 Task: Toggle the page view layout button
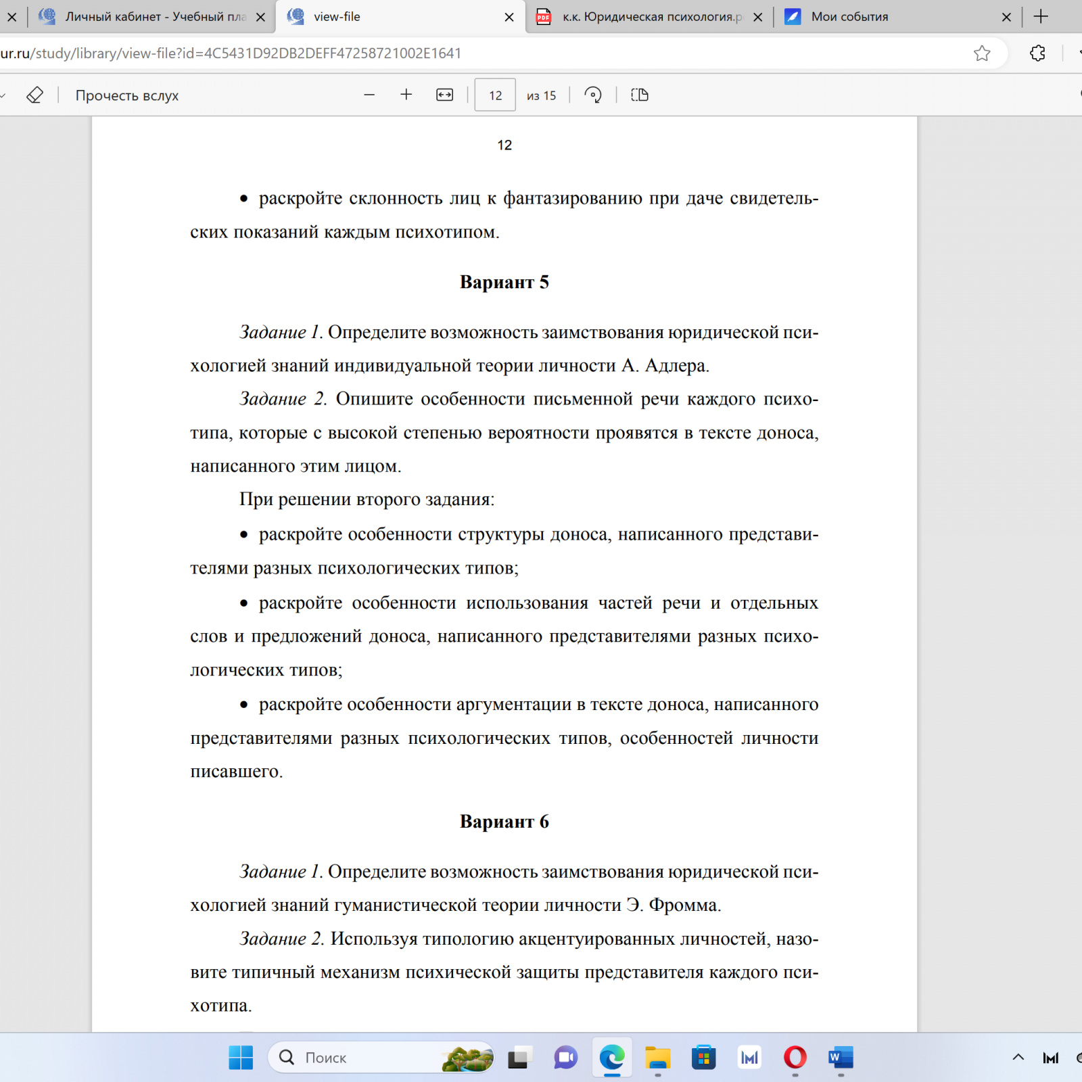coord(639,95)
